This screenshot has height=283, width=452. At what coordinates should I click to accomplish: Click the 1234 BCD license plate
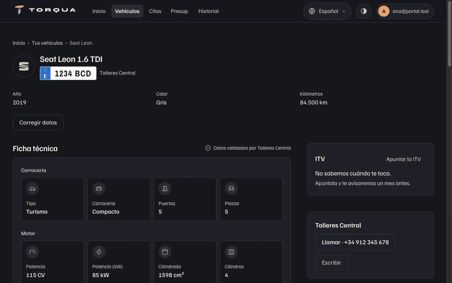[x=68, y=73]
